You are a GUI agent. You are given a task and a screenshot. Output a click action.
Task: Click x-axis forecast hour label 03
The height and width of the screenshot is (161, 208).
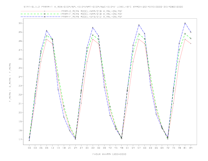coord(35,148)
